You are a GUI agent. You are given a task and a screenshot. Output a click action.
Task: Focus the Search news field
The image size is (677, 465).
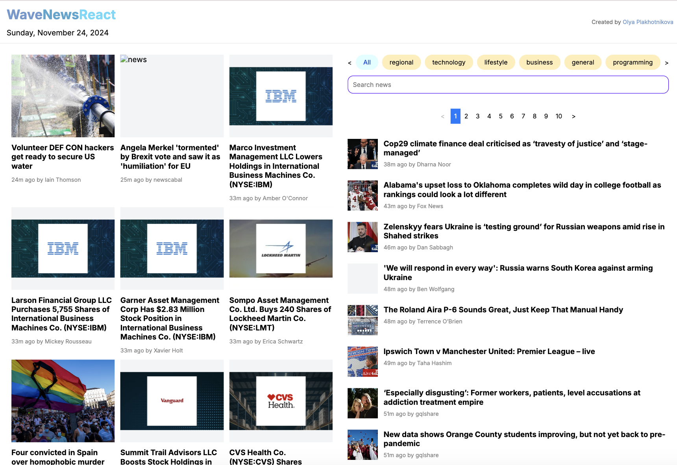[x=508, y=85]
